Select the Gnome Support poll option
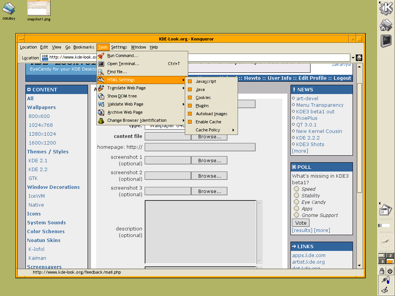The image size is (395, 296). point(297,215)
